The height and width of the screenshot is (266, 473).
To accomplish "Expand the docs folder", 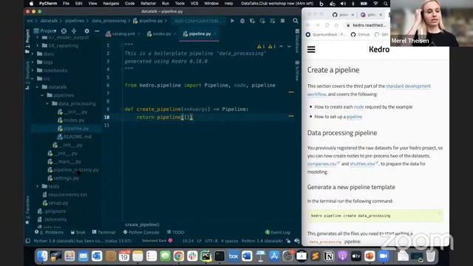I will click(33, 54).
